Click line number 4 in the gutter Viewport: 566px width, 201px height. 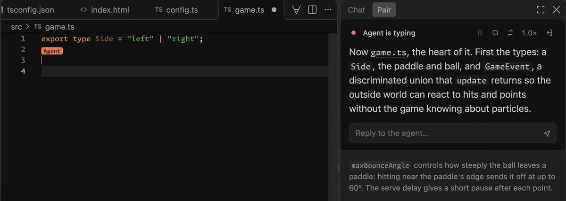pyautogui.click(x=23, y=71)
